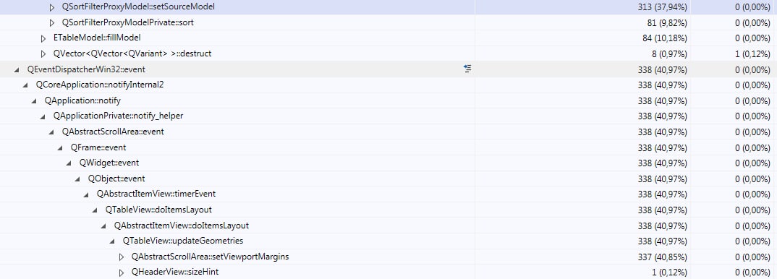Select QApplication::notify function name
Viewport: 777px width, 279px height.
82,100
